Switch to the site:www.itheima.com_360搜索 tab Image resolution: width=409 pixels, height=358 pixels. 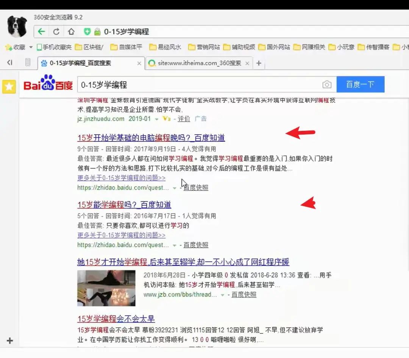pos(199,63)
